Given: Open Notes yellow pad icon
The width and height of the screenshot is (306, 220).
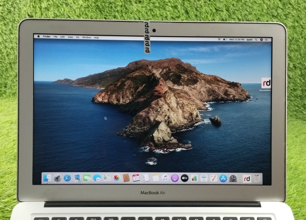Looking at the screenshot, I should tap(156, 178).
